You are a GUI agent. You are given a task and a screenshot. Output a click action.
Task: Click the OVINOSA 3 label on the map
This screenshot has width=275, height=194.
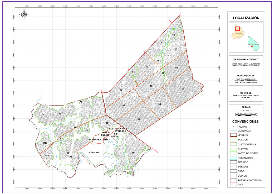120,131
